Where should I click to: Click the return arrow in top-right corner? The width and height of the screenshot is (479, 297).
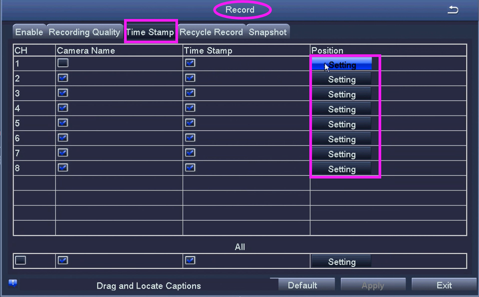tap(453, 10)
